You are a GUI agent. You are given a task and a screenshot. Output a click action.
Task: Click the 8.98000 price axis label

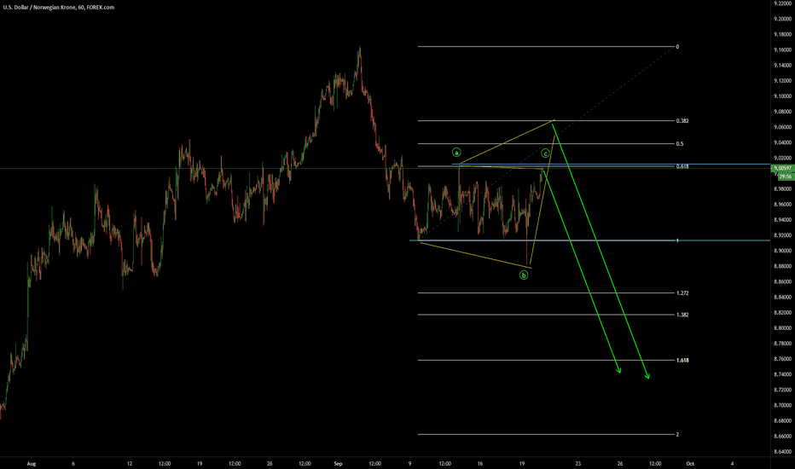point(782,189)
